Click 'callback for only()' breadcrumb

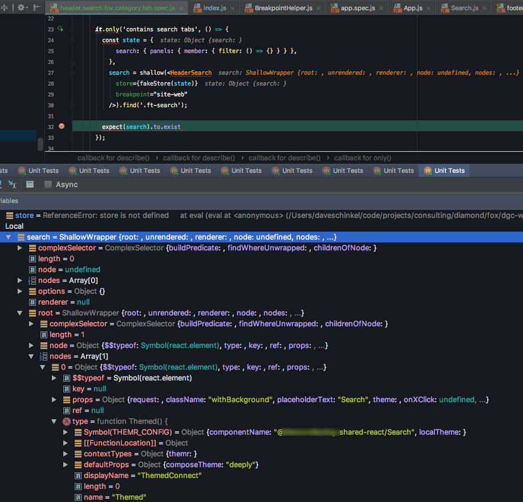pyautogui.click(x=363, y=158)
